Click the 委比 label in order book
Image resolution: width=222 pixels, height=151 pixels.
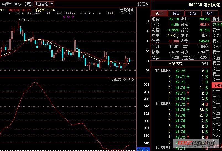tap(216, 19)
